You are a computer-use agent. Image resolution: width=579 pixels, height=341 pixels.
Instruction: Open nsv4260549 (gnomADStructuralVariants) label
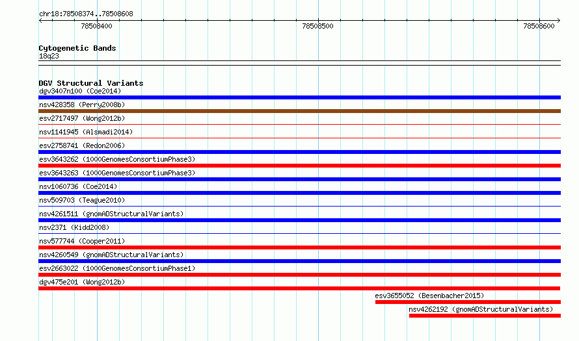coord(111,255)
